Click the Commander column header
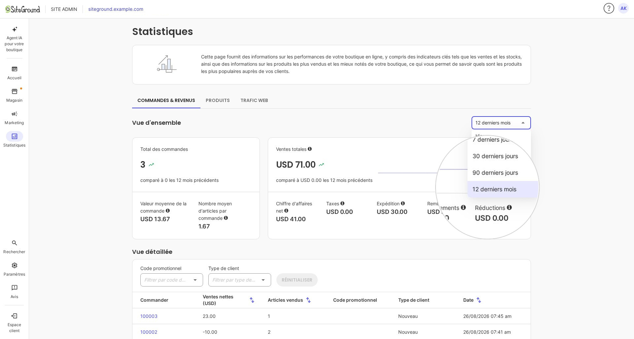The width and height of the screenshot is (634, 339). coord(154,300)
